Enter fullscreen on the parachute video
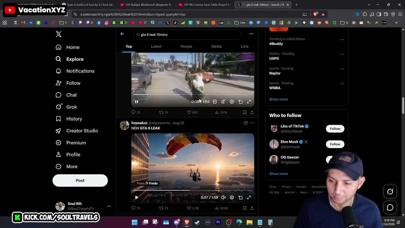 click(249, 198)
